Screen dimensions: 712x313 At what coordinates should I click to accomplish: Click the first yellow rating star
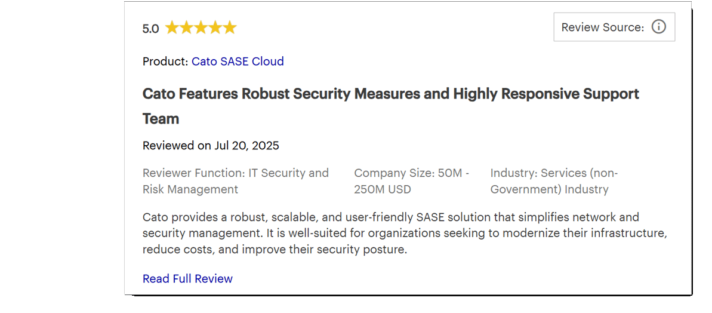pos(172,27)
